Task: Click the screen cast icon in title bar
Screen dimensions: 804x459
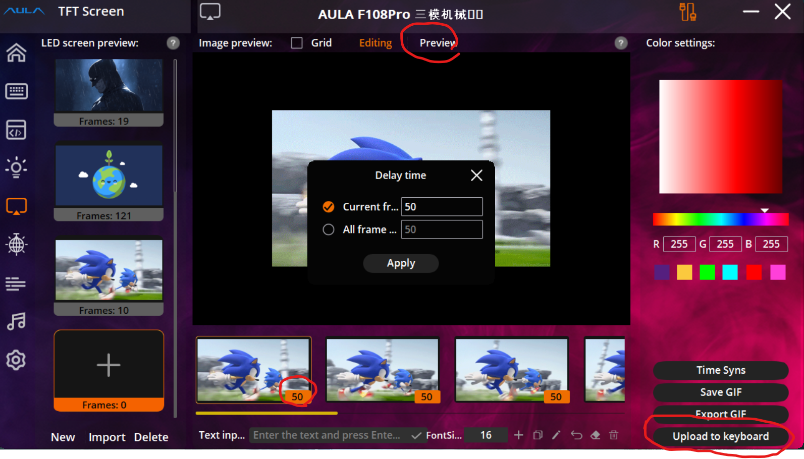Action: [210, 12]
